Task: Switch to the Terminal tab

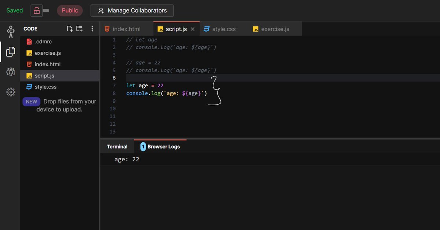Action: pyautogui.click(x=117, y=146)
